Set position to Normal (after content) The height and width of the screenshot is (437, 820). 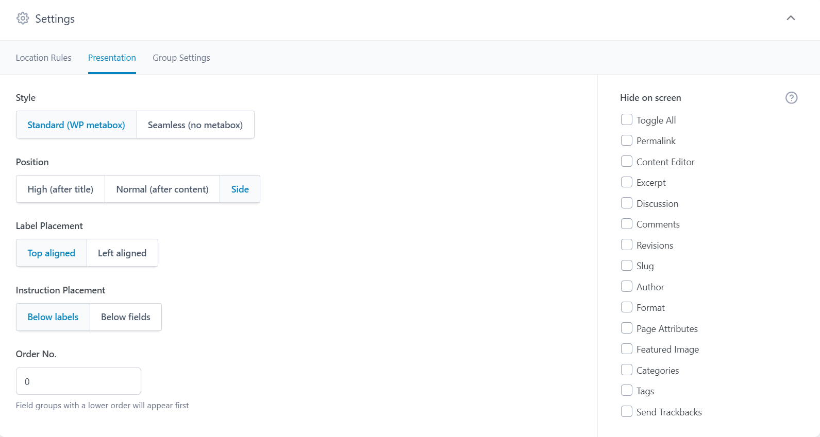point(162,189)
